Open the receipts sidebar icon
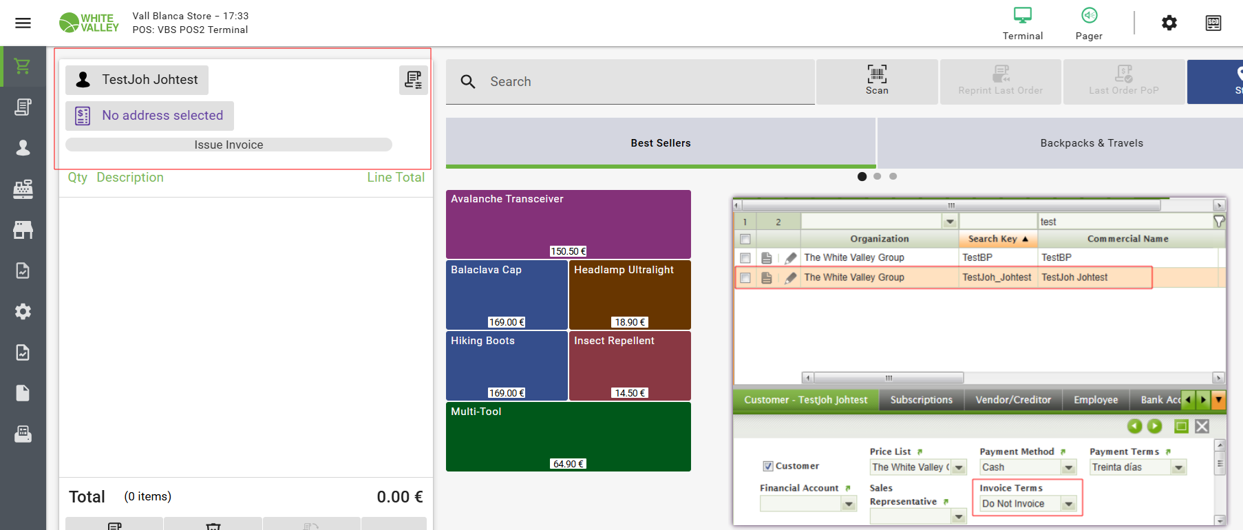This screenshot has width=1243, height=530. (23, 107)
